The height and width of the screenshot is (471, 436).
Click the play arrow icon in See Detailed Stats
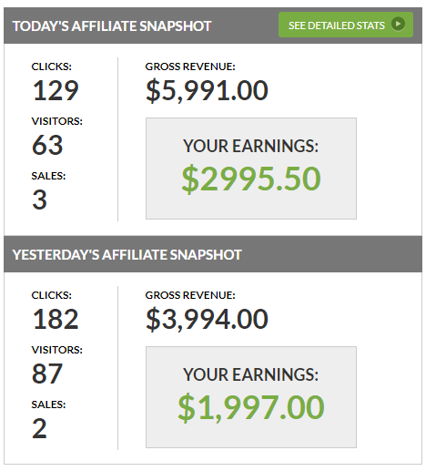coord(398,24)
